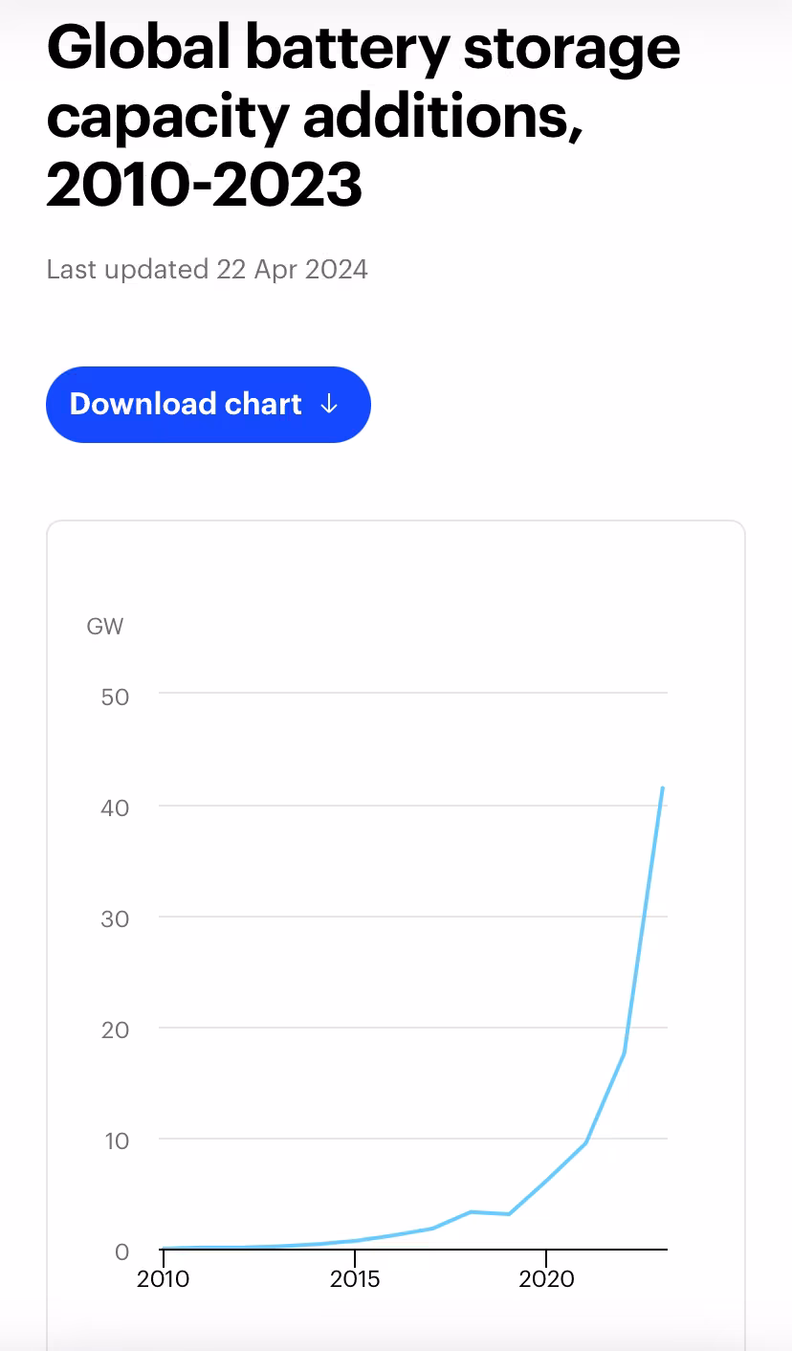Click the 2023 peak point of the line
Viewport: 792px width, 1351px height.
662,787
